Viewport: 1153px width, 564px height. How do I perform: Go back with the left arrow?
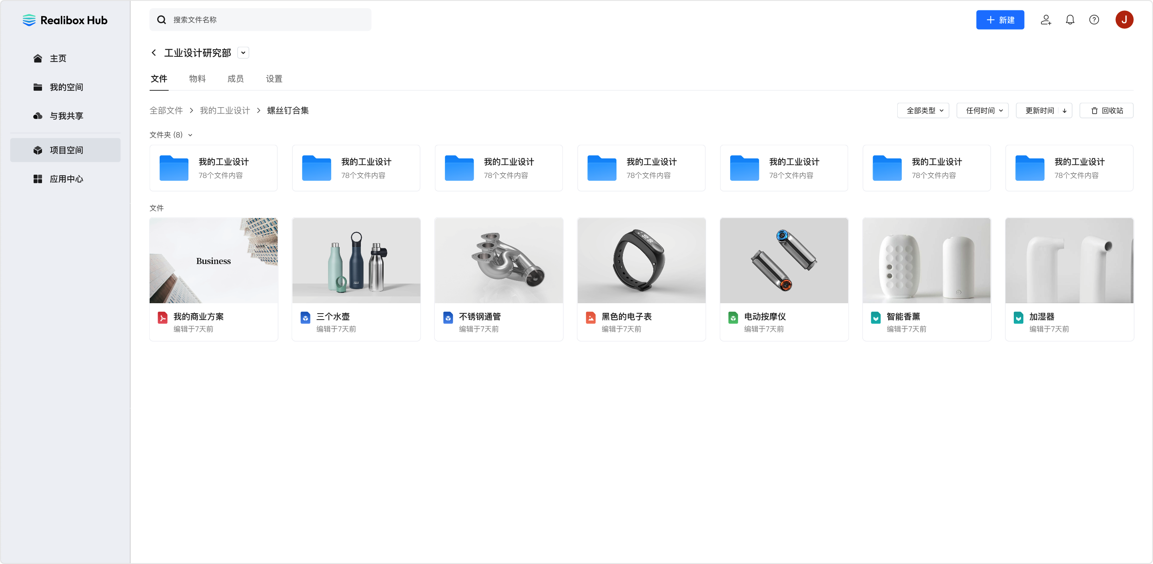[154, 53]
